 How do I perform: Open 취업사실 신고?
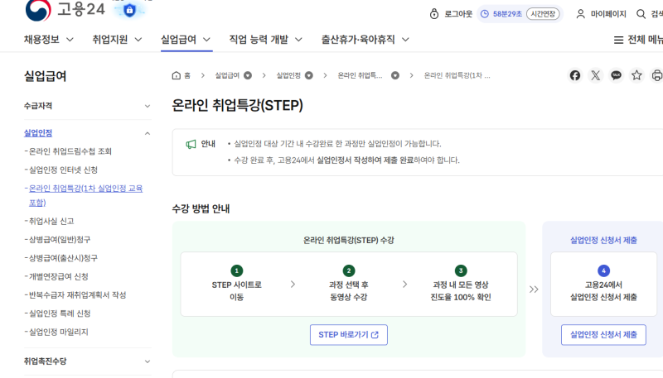(51, 221)
